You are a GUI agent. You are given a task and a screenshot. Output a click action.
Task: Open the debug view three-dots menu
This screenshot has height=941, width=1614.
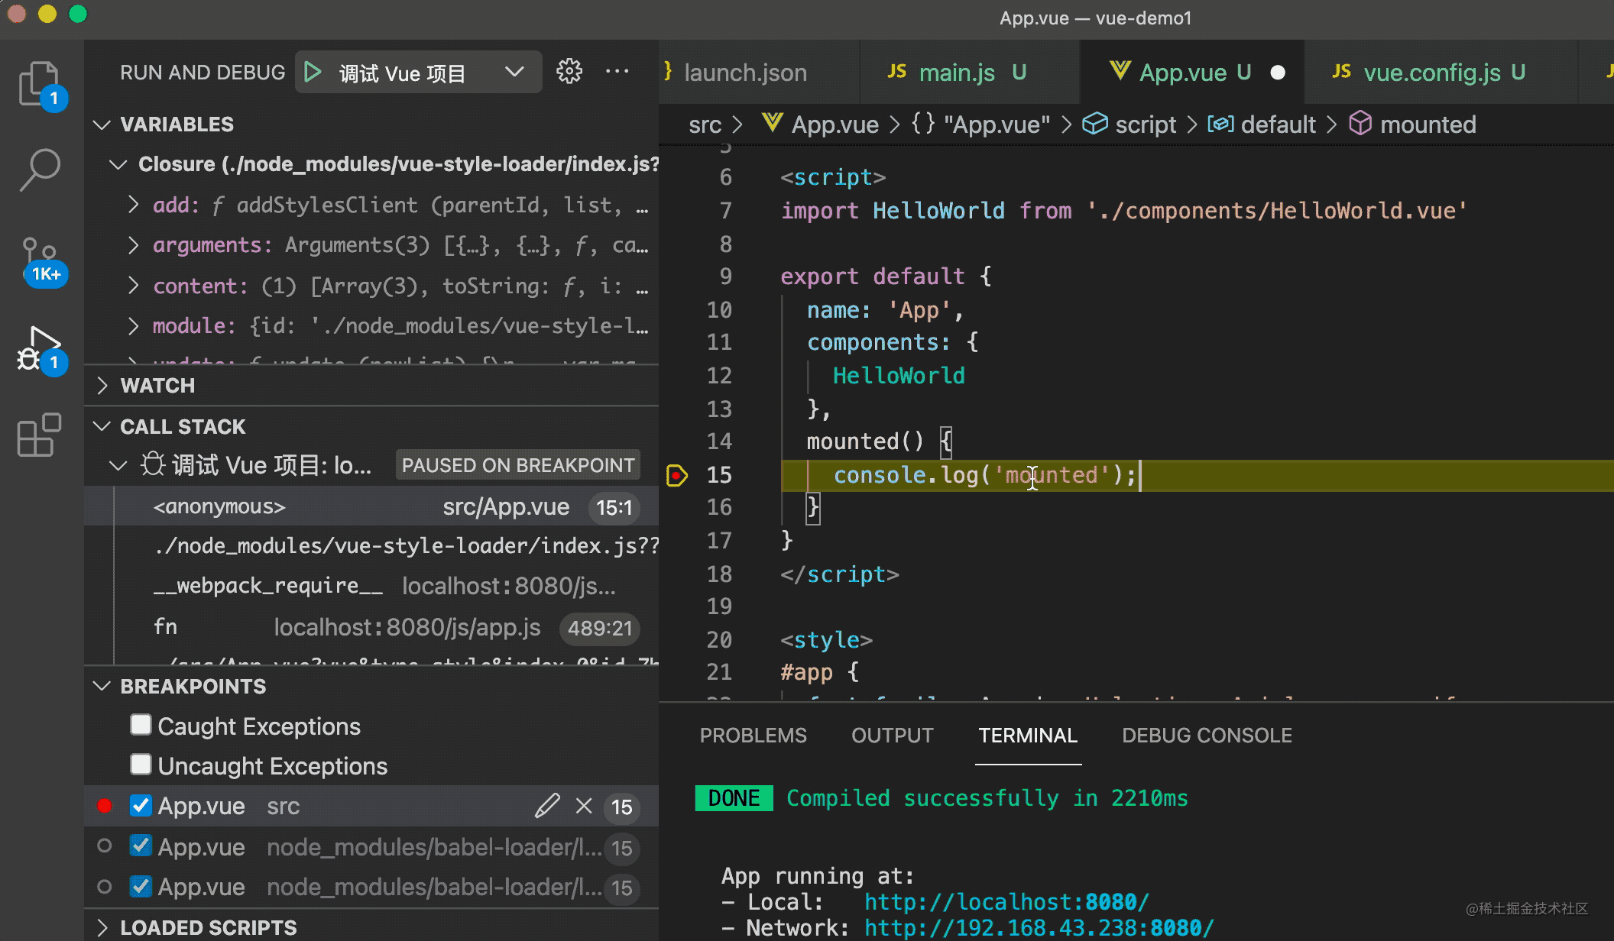coord(617,72)
